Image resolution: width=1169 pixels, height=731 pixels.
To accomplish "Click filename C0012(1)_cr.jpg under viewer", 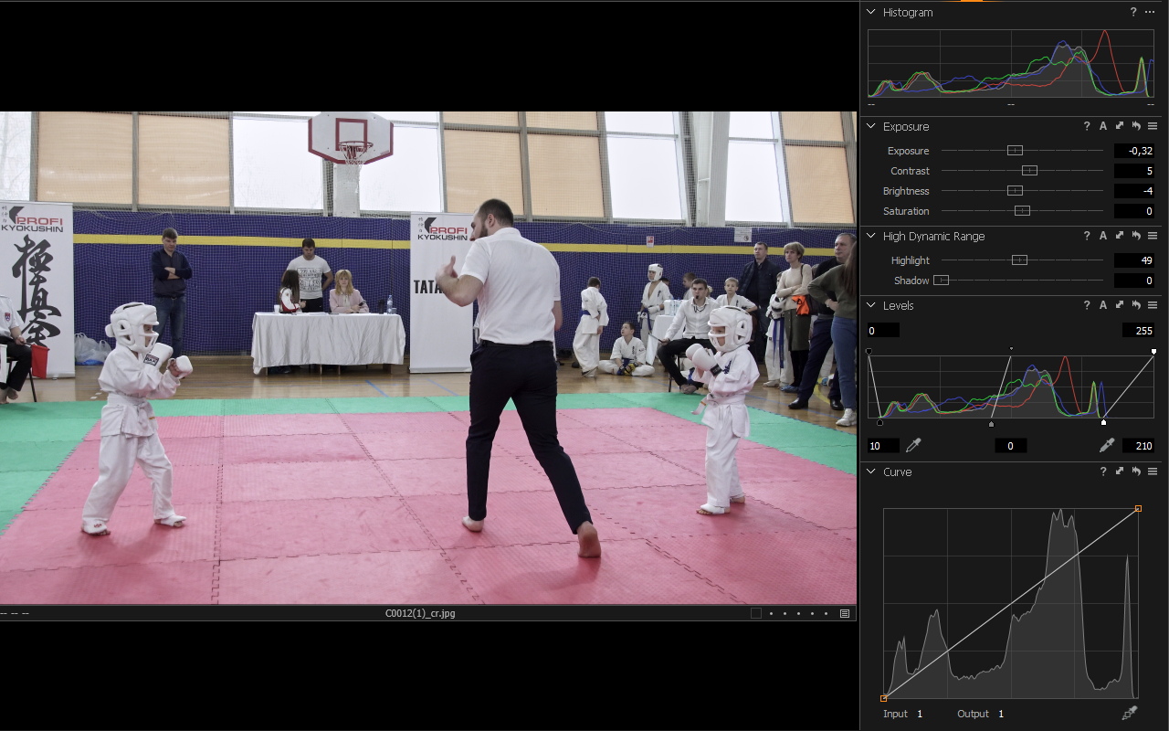I will click(x=420, y=613).
